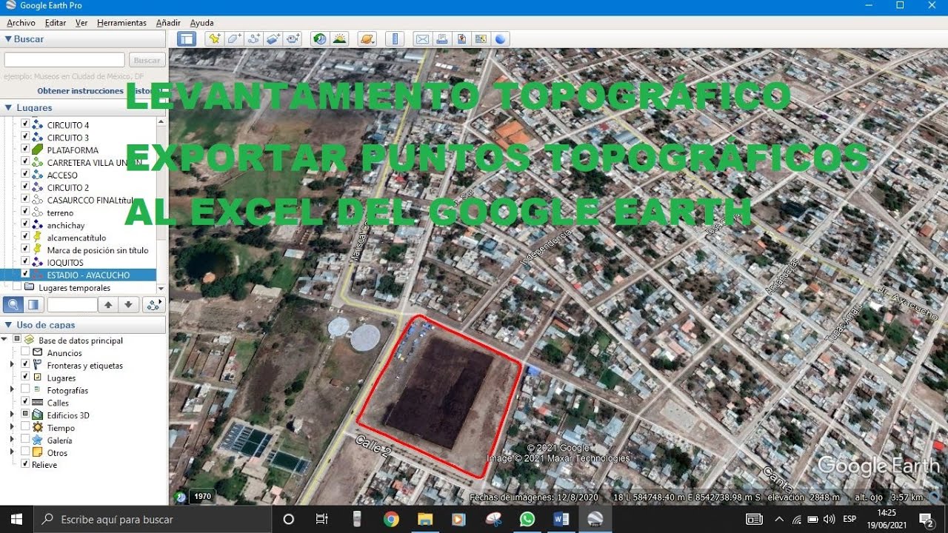Click the search text input field

64,60
